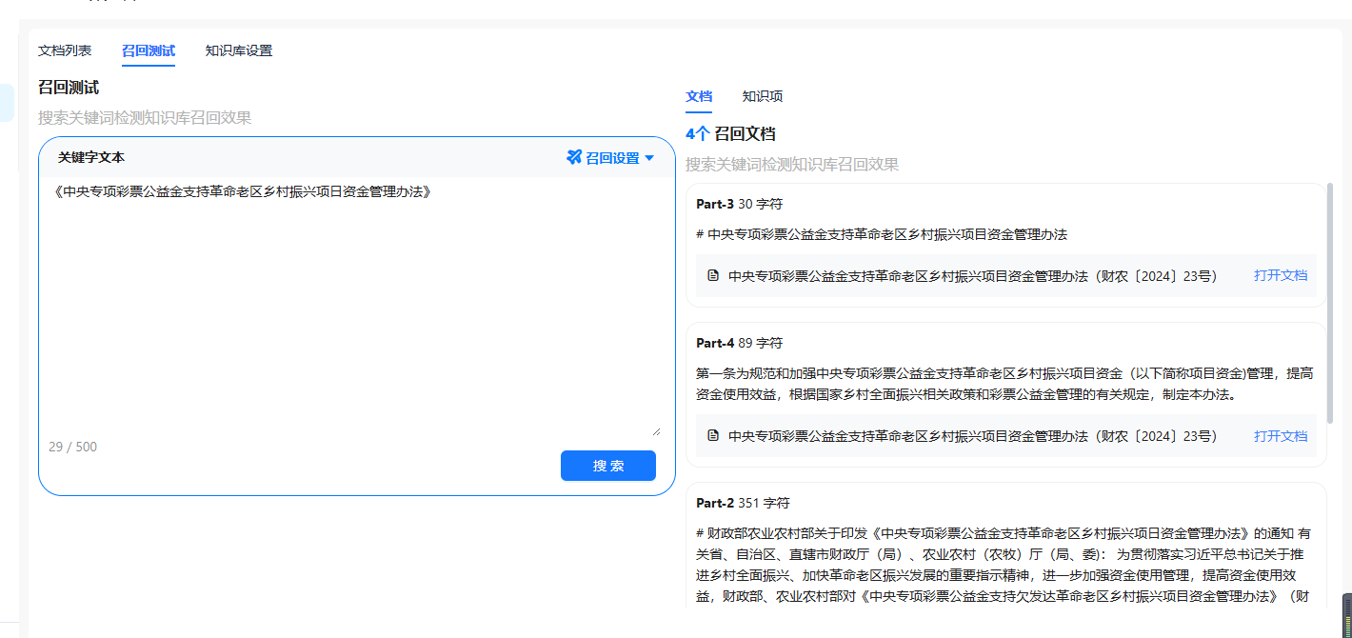1352x638 pixels.
Task: Select the 文档 results tab
Action: pyautogui.click(x=699, y=96)
